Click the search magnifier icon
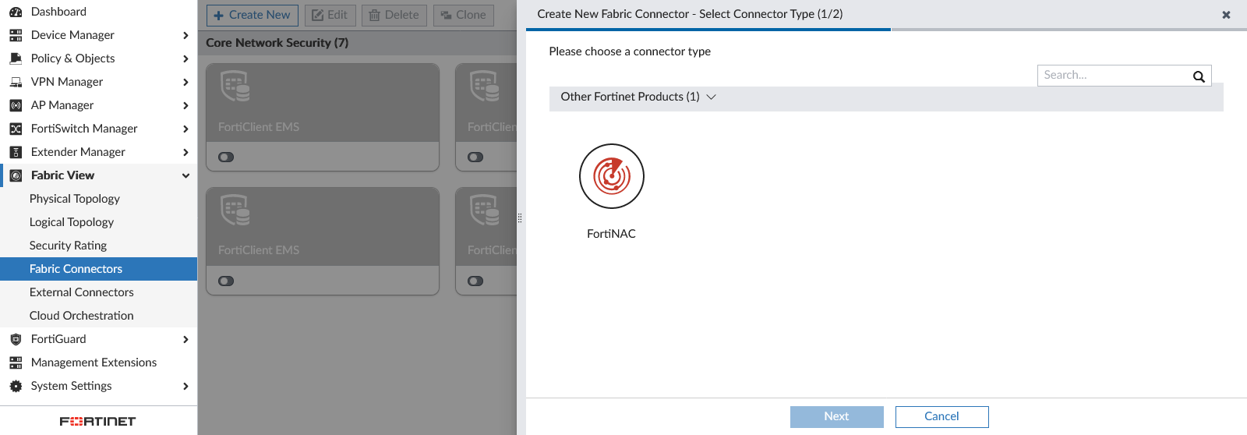Viewport: 1247px width, 435px height. [1199, 76]
